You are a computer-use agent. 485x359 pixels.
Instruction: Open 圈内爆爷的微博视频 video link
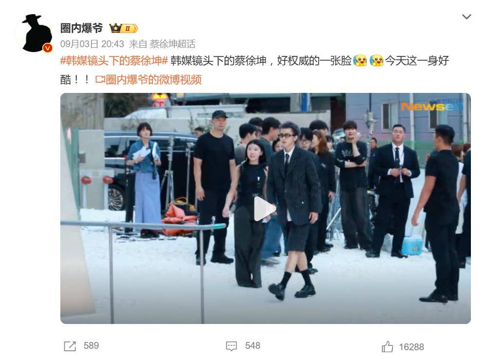click(153, 80)
